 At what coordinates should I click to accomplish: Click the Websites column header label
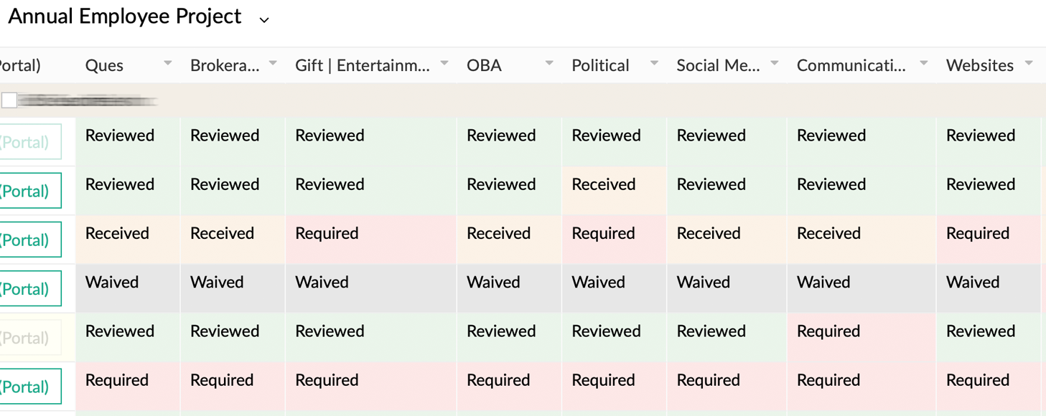(979, 65)
